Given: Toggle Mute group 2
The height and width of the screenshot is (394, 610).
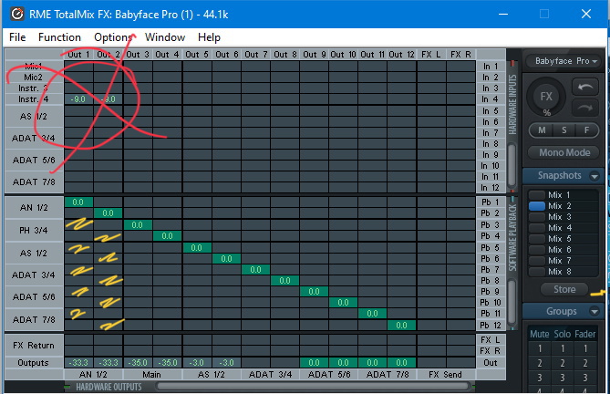Looking at the screenshot, I should (540, 363).
